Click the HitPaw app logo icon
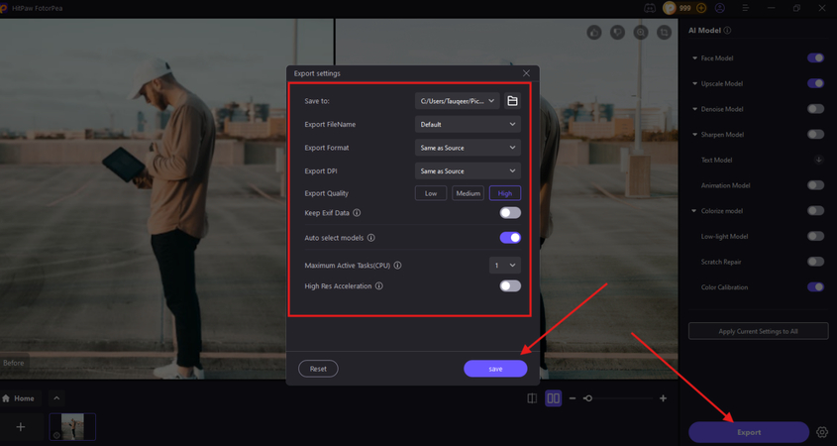The width and height of the screenshot is (837, 446). pos(3,8)
